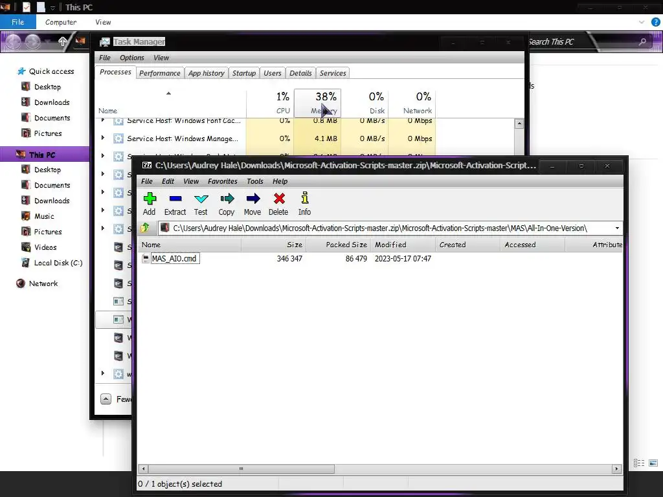
Task: Click the Copy arrow icon in 7-Zip
Action: click(x=227, y=199)
